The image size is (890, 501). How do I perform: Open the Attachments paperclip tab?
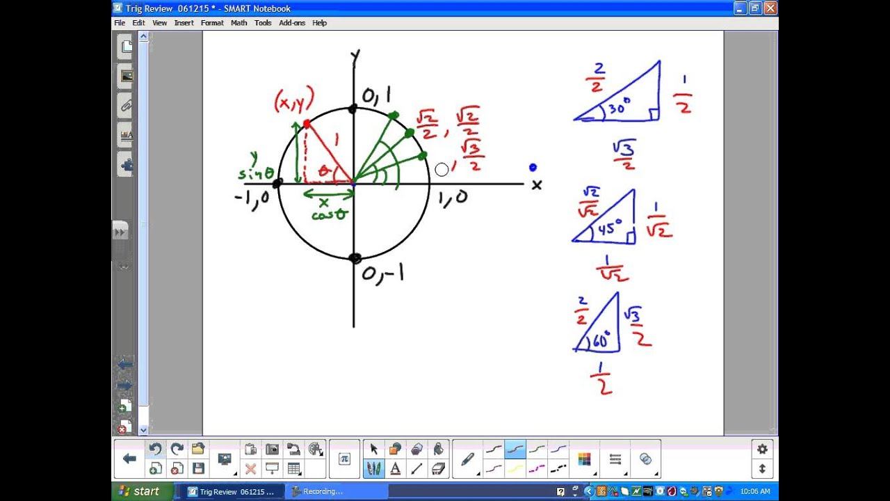coord(127,105)
